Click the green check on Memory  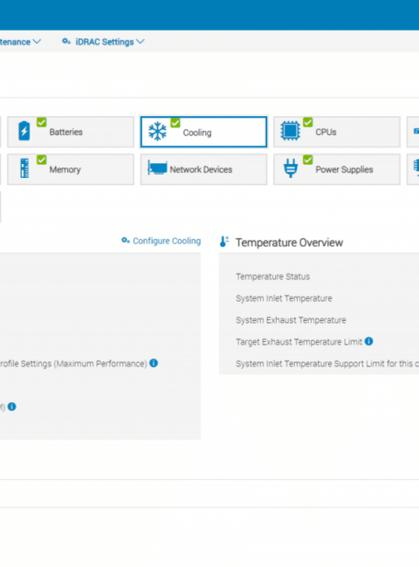click(x=42, y=160)
